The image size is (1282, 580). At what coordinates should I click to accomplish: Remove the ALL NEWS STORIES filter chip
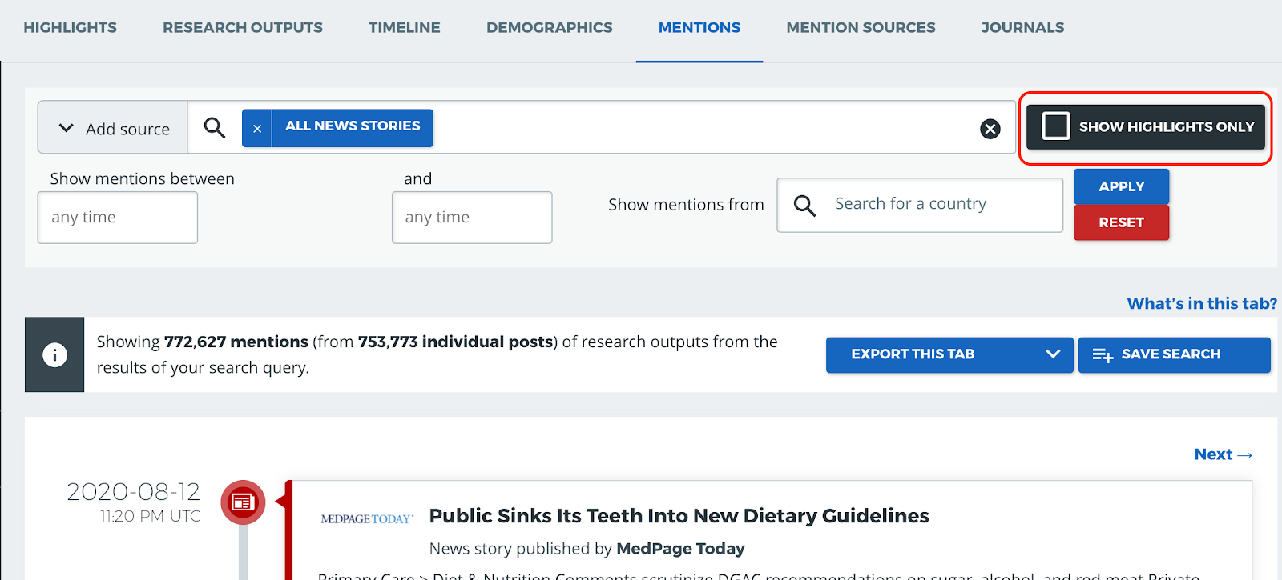257,128
